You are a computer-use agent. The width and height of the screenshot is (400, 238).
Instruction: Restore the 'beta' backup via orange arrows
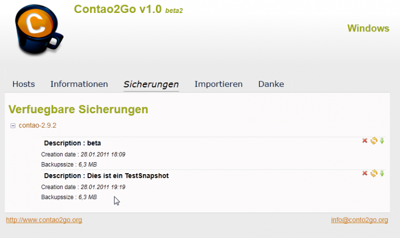coord(373,141)
